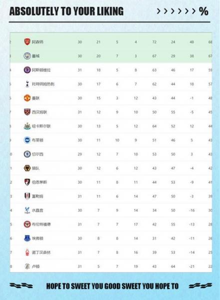Open the Chelsea club badge

[27, 154]
